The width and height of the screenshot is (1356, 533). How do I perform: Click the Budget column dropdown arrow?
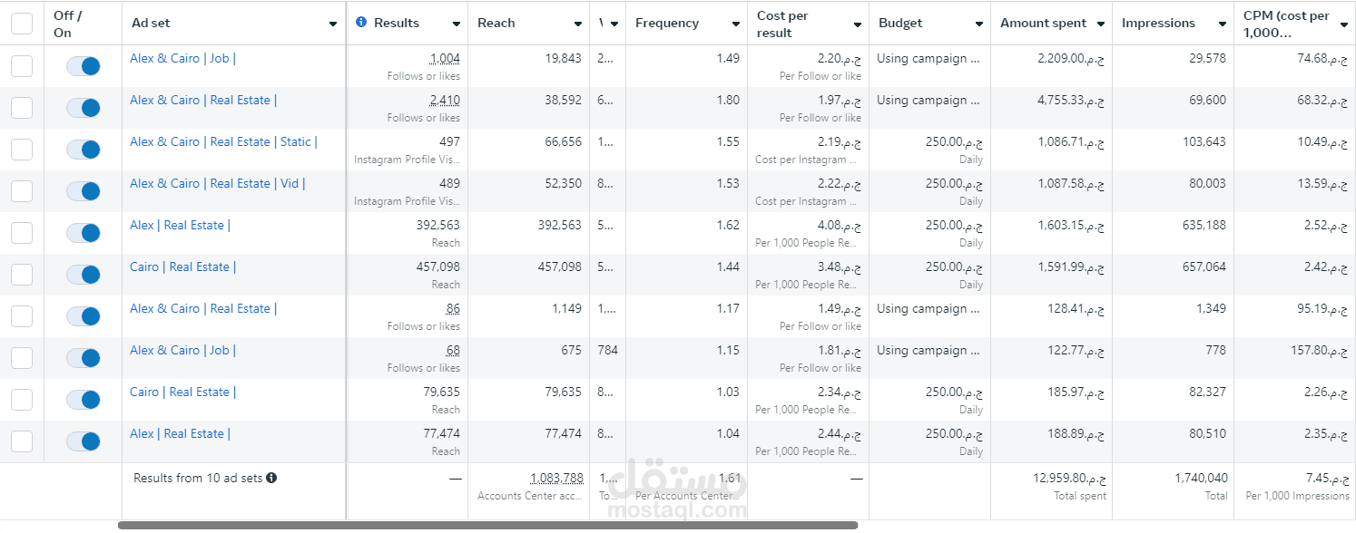coord(979,24)
